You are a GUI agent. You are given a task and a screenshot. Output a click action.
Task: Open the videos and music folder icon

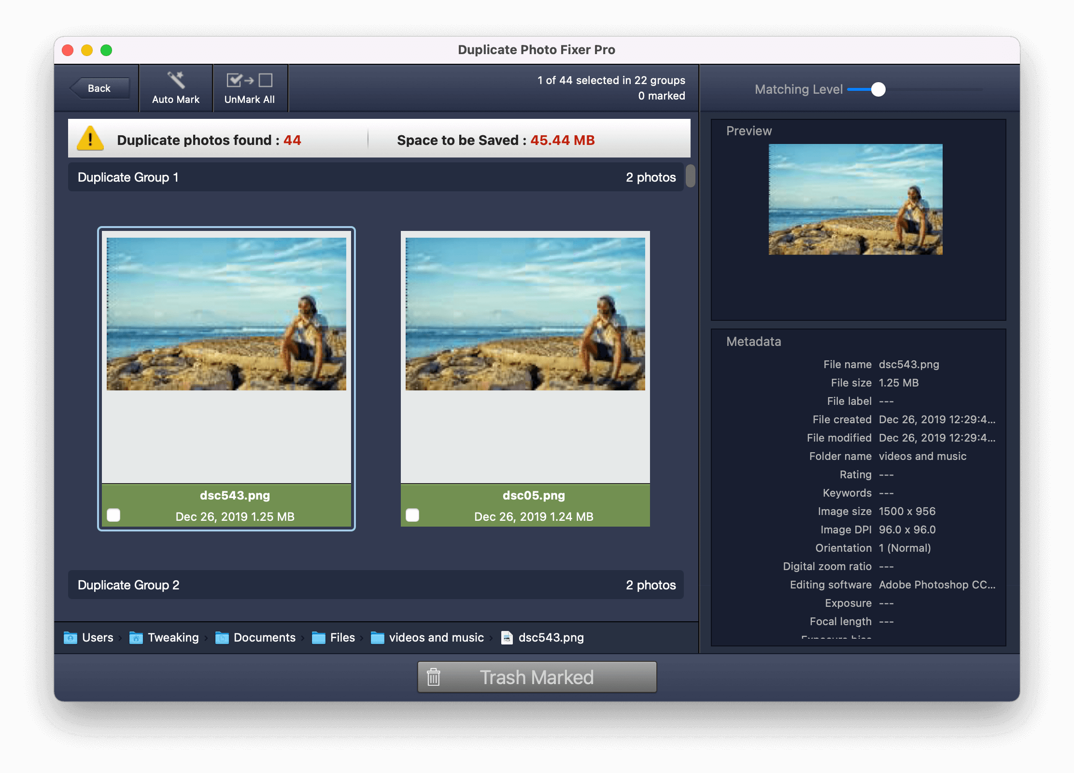[x=379, y=638]
